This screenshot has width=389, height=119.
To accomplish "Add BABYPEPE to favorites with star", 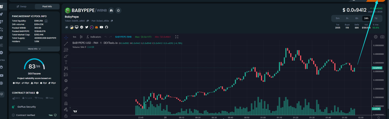I will tap(118, 10).
